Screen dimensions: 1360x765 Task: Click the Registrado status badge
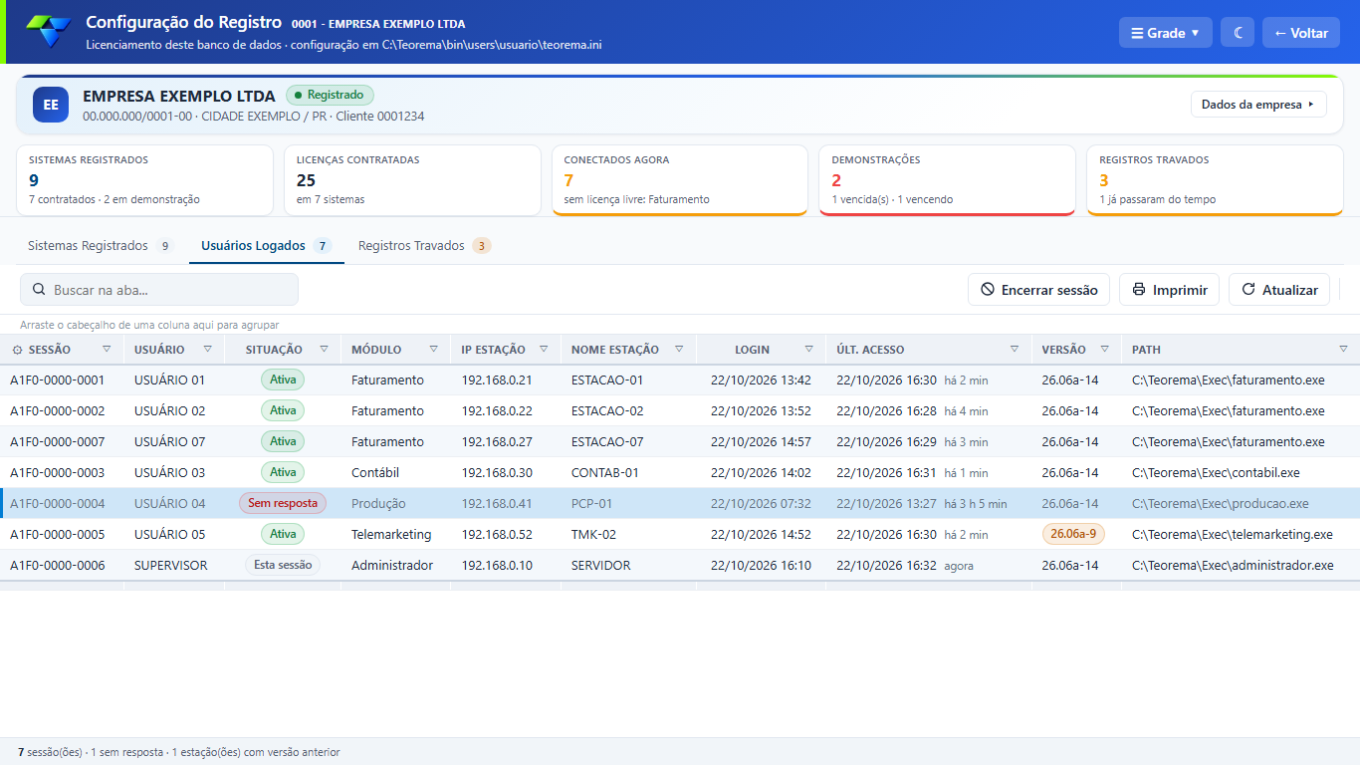[x=330, y=95]
